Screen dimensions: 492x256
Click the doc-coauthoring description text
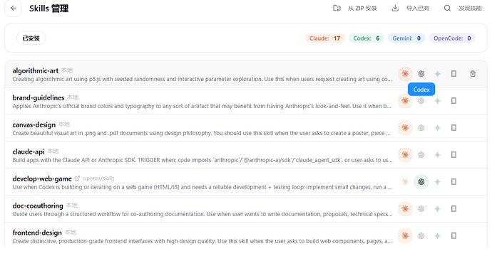coord(202,214)
